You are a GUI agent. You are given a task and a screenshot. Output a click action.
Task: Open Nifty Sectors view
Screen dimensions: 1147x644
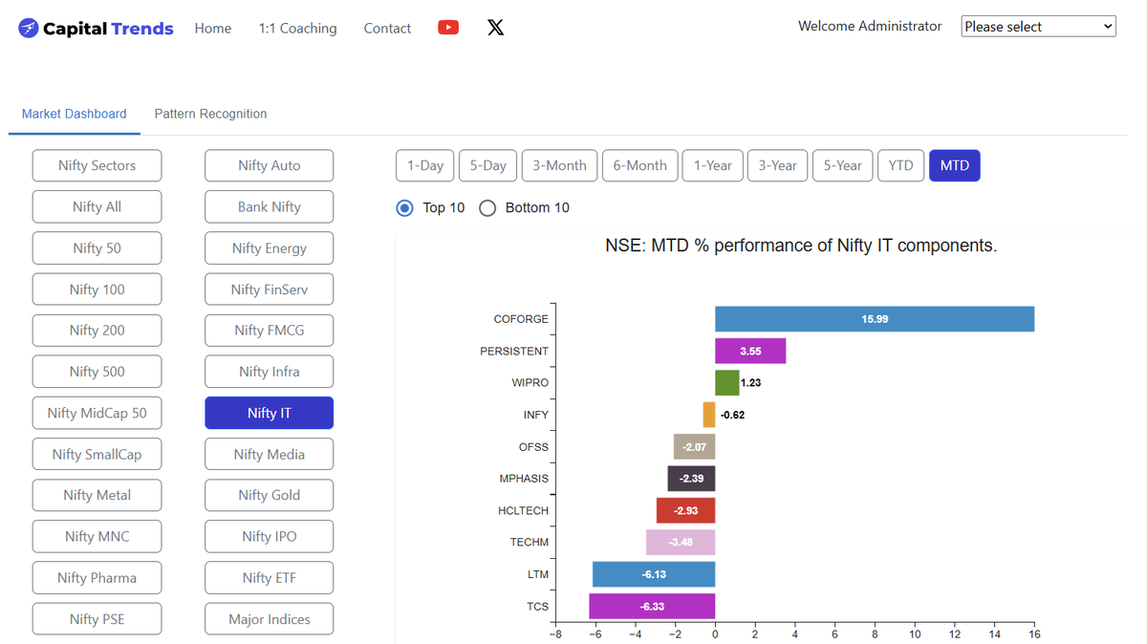tap(97, 165)
